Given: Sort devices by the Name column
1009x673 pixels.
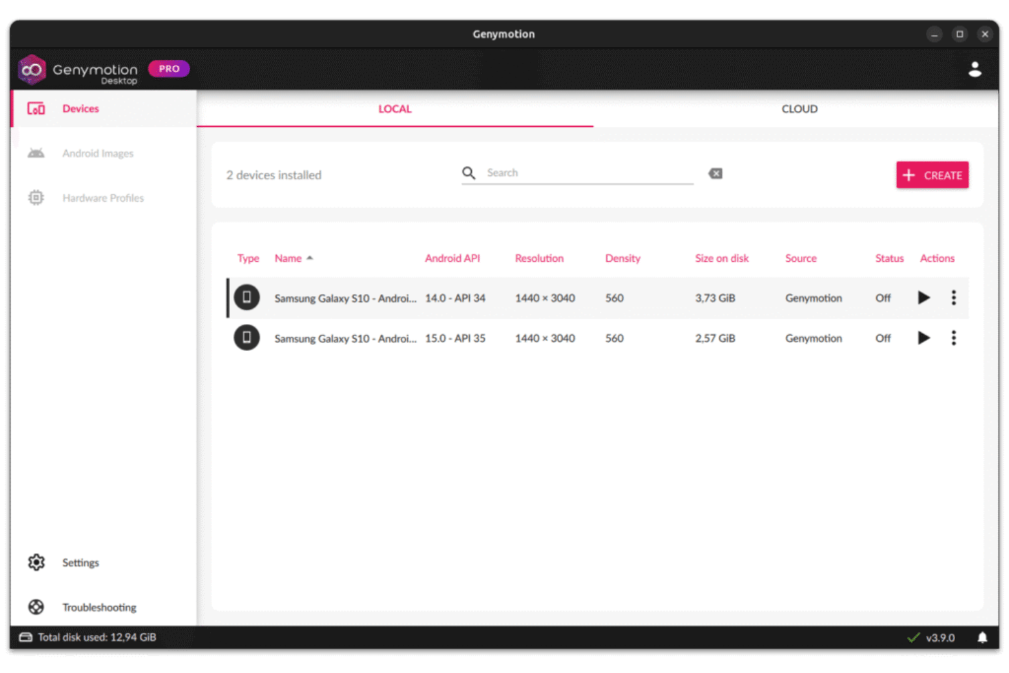Looking at the screenshot, I should (x=294, y=258).
